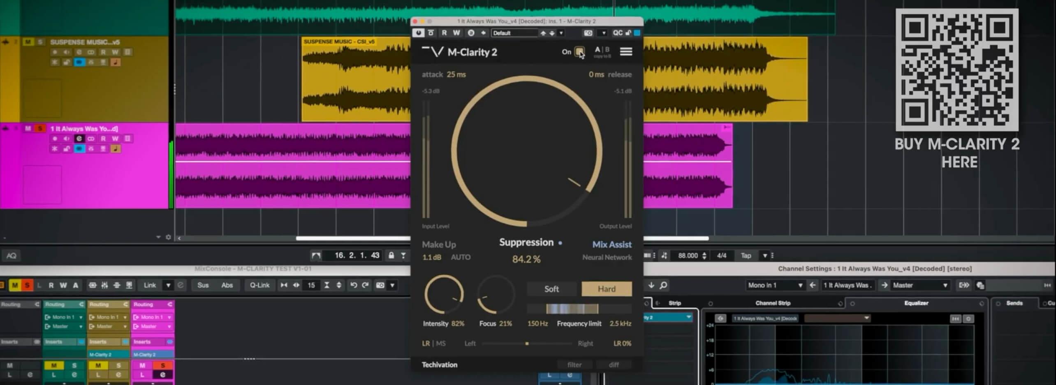Open the dropdown arrow next to Tap
The height and width of the screenshot is (385, 1056).
click(765, 255)
